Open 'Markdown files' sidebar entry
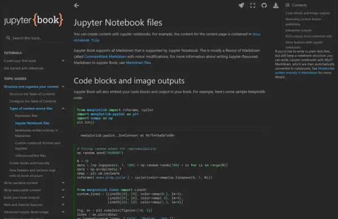The width and height of the screenshot is (338, 219). (26, 116)
